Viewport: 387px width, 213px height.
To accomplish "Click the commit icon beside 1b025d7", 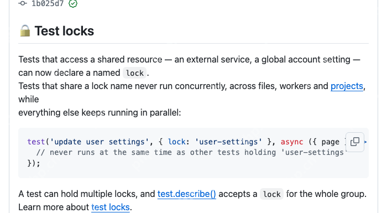I will point(23,3).
